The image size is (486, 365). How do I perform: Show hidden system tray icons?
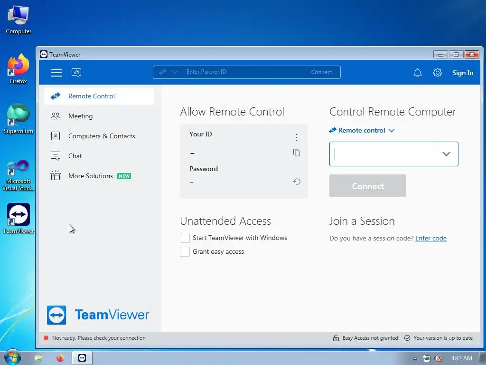pyautogui.click(x=415, y=358)
